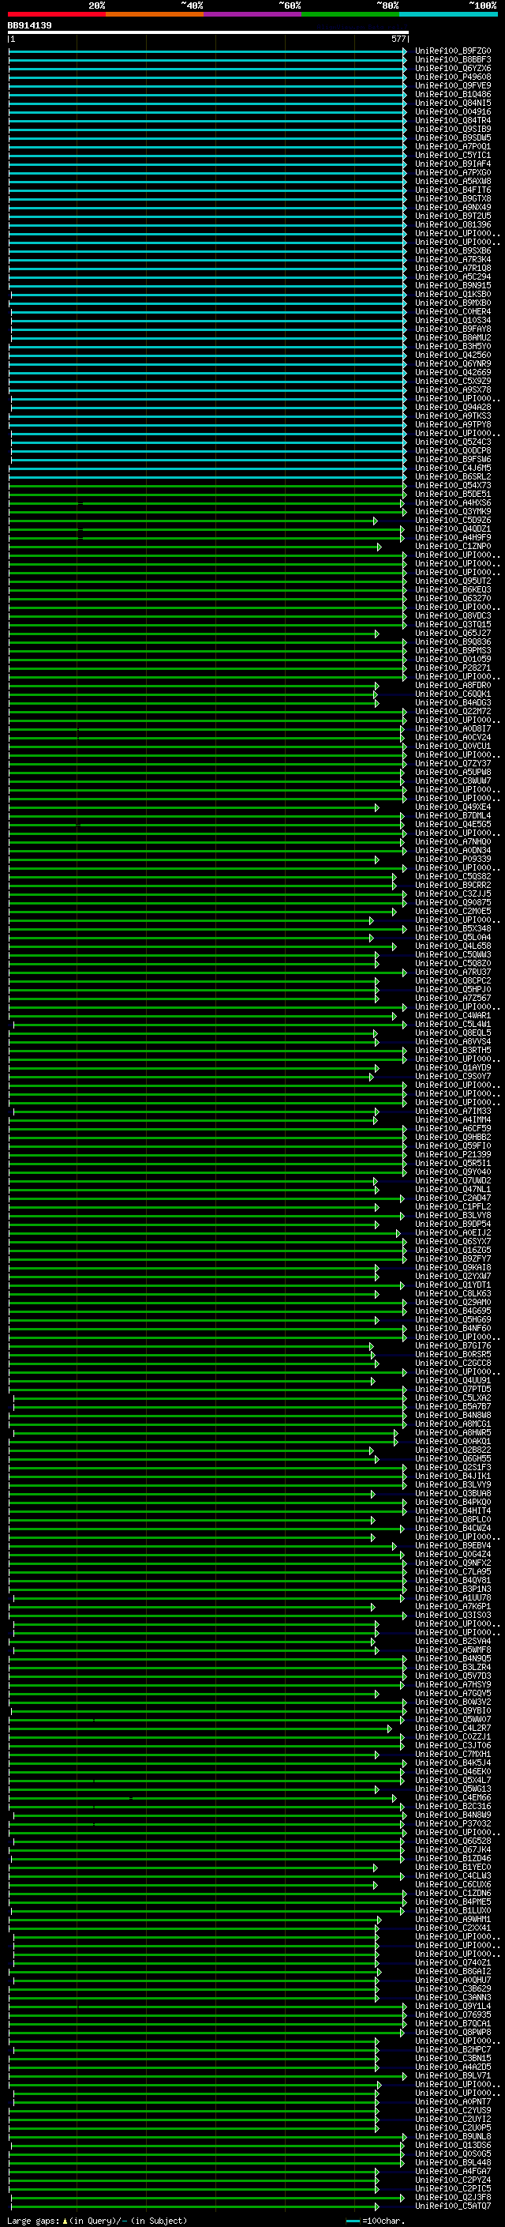This screenshot has height=2227, width=505.
Task: Select the UniRef100_Q95UT2 label
Action: (453, 581)
